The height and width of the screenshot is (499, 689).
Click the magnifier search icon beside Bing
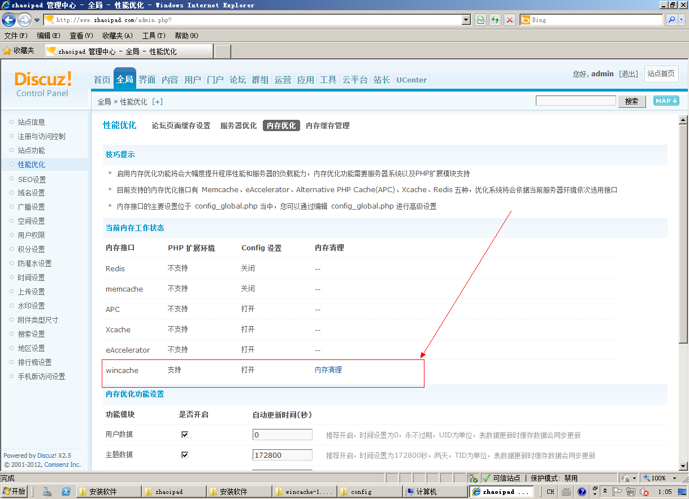[671, 20]
